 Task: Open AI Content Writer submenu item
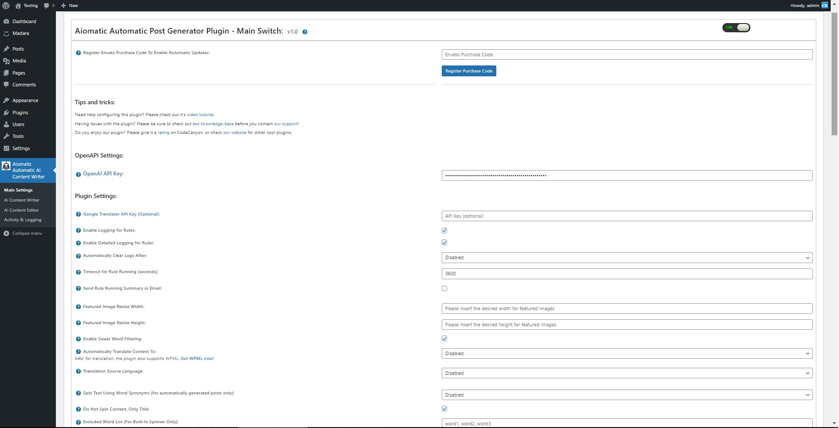(22, 200)
